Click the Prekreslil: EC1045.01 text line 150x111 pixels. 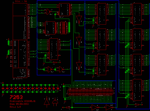(23, 101)
